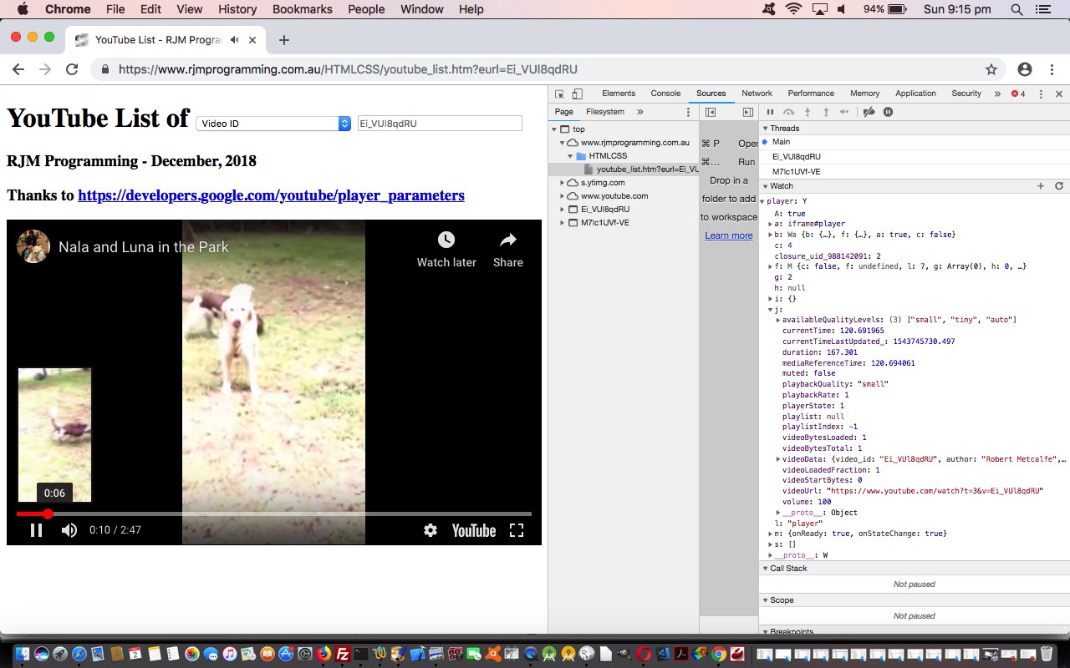Enter fullscreen on the YouTube player

[517, 530]
